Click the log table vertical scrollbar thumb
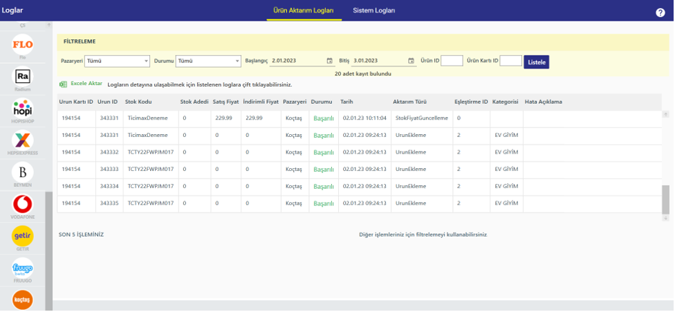This screenshot has height=312, width=675. (x=666, y=199)
